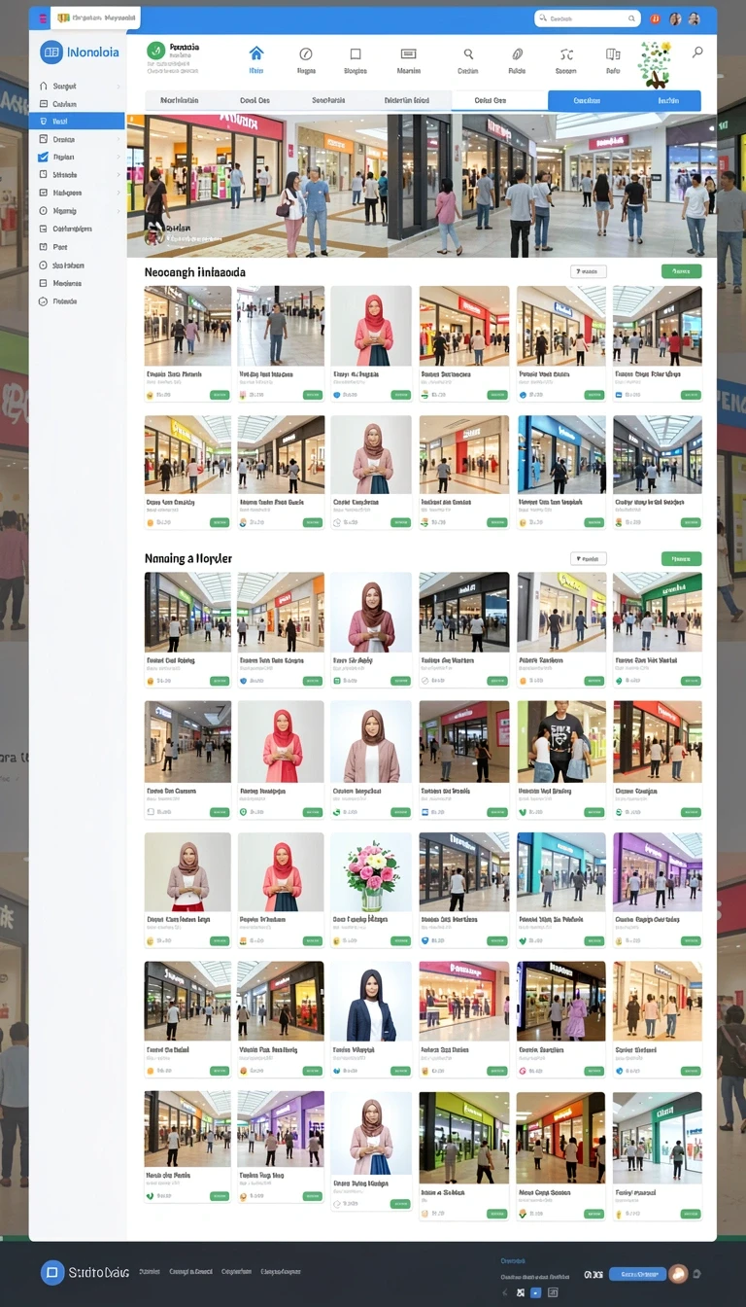
Task: Select the highlighted blue Deal sidebar item
Action: pyautogui.click(x=77, y=122)
